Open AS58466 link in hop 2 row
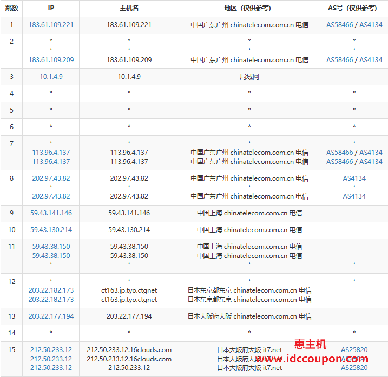 pyautogui.click(x=339, y=60)
